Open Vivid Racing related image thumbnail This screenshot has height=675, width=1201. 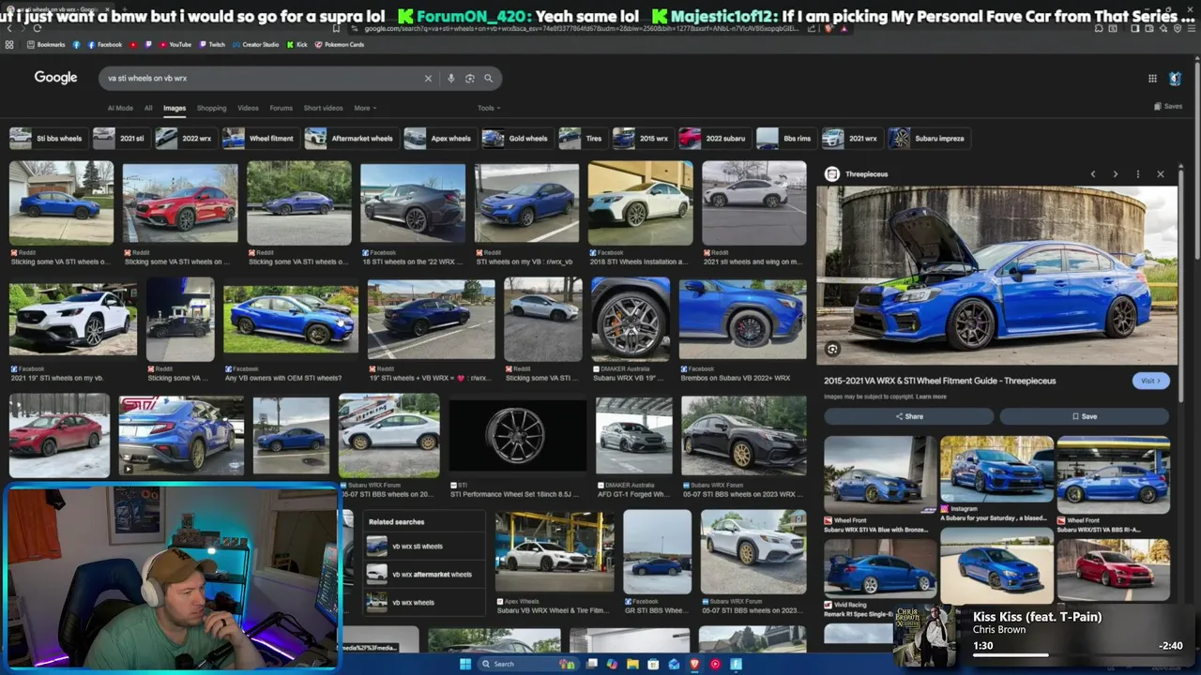880,567
